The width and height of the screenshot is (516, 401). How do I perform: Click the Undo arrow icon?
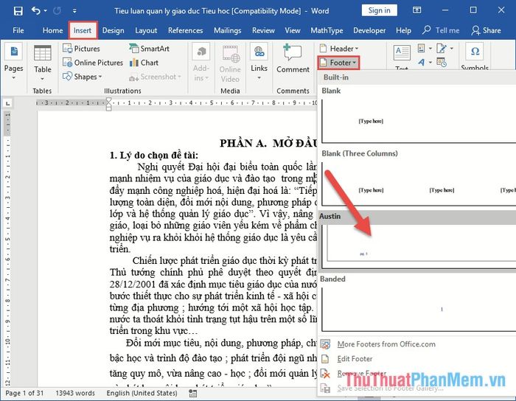pos(35,11)
